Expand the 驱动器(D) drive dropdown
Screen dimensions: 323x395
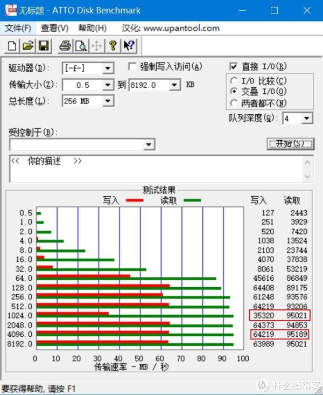point(108,68)
